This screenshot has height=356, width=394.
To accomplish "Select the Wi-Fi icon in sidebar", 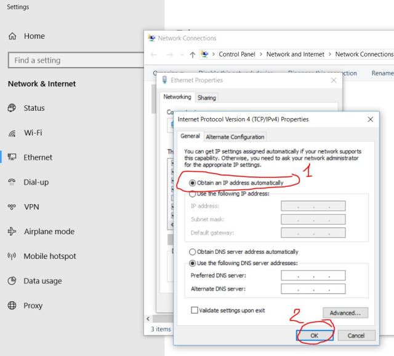I will (12, 133).
